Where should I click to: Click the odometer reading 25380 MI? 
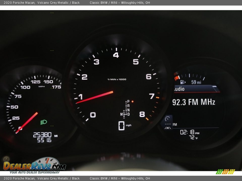click(x=45, y=135)
